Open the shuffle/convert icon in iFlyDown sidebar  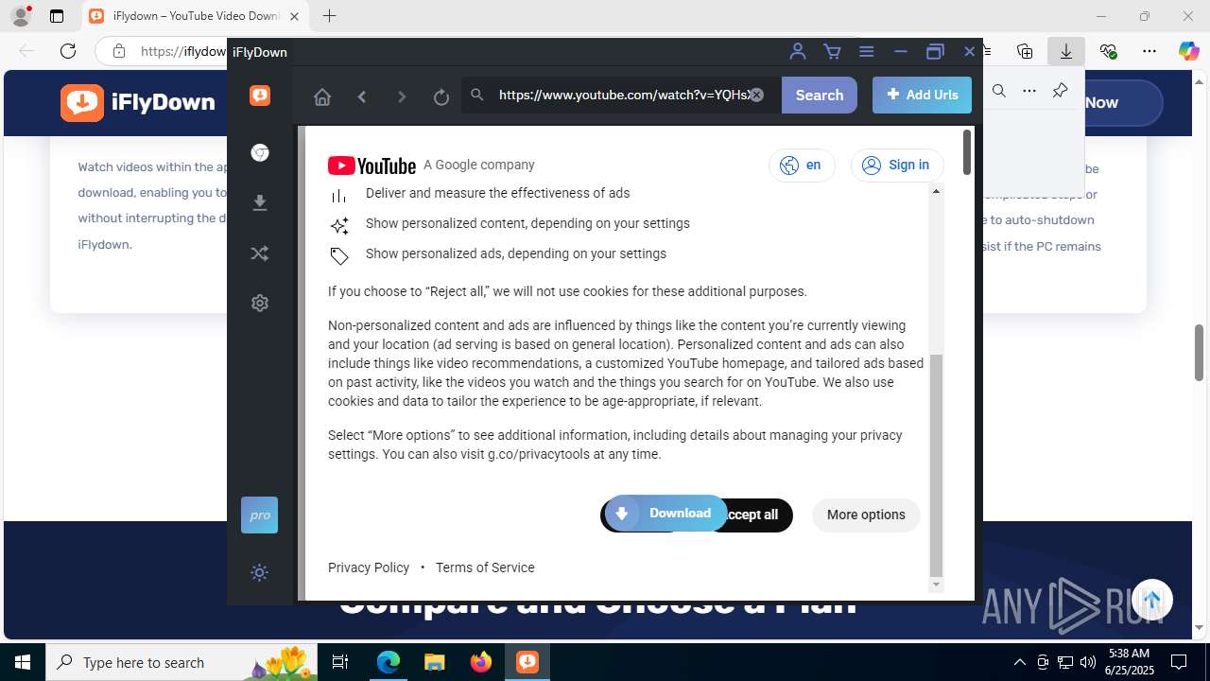(260, 253)
